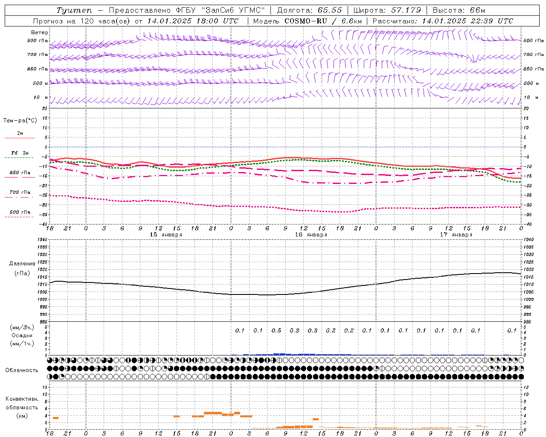Click the Модель COSMO-RU / 6.6км label
The height and width of the screenshot is (437, 546).
coord(308,21)
